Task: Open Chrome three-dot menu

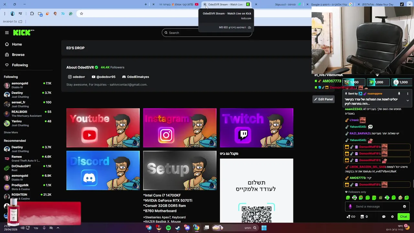Action: 5,14
